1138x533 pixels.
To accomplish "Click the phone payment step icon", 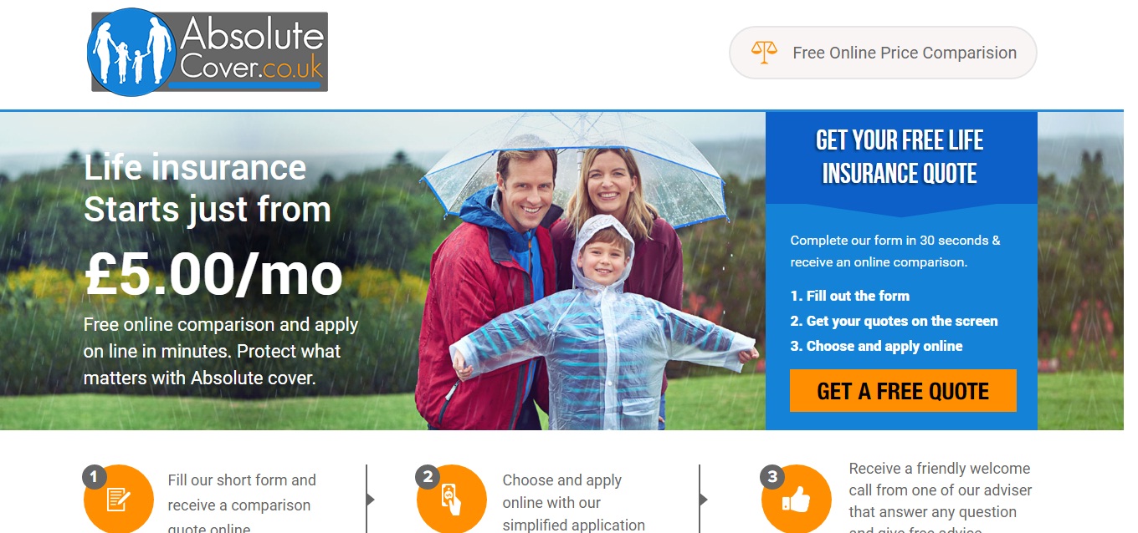I will 452,500.
